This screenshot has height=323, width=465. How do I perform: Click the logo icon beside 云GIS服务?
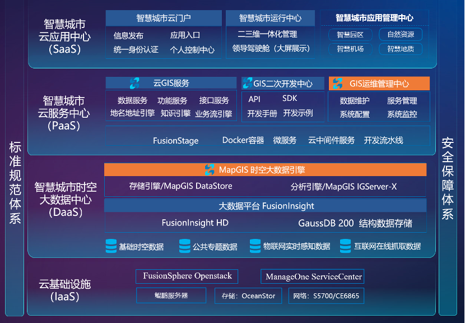(134, 83)
